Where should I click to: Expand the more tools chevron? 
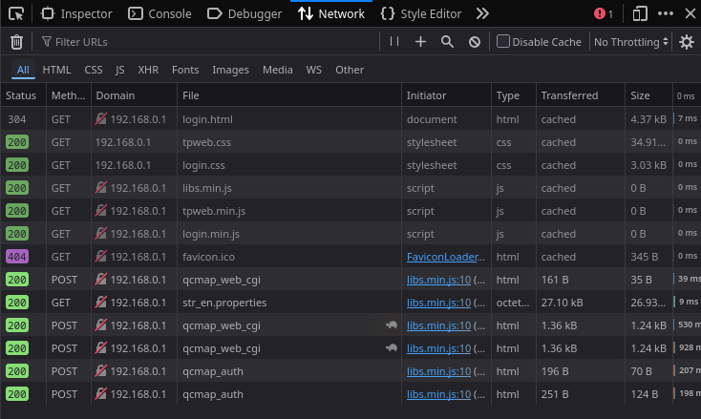click(x=482, y=13)
